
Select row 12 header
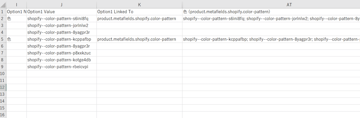[3, 87]
